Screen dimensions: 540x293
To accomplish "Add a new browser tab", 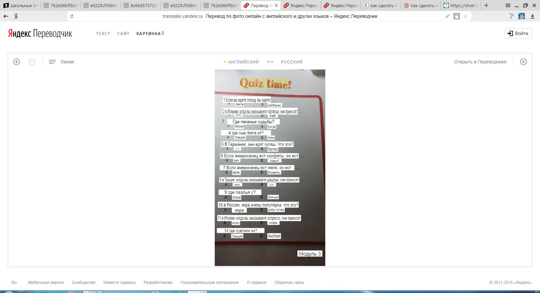I will click(486, 5).
